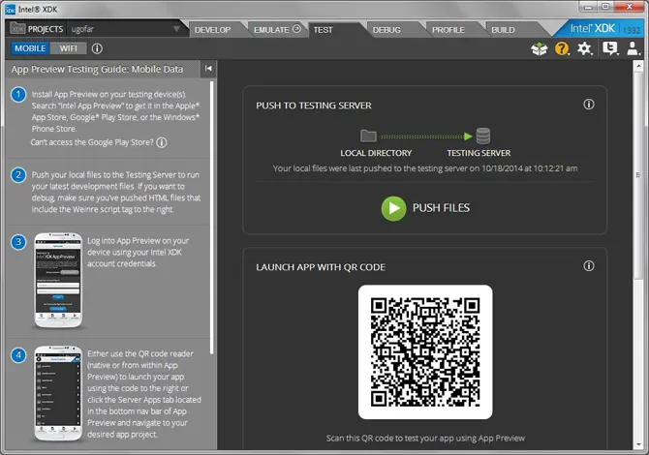Click info icon beside Google Play Store question
This screenshot has width=649, height=455.
162,142
